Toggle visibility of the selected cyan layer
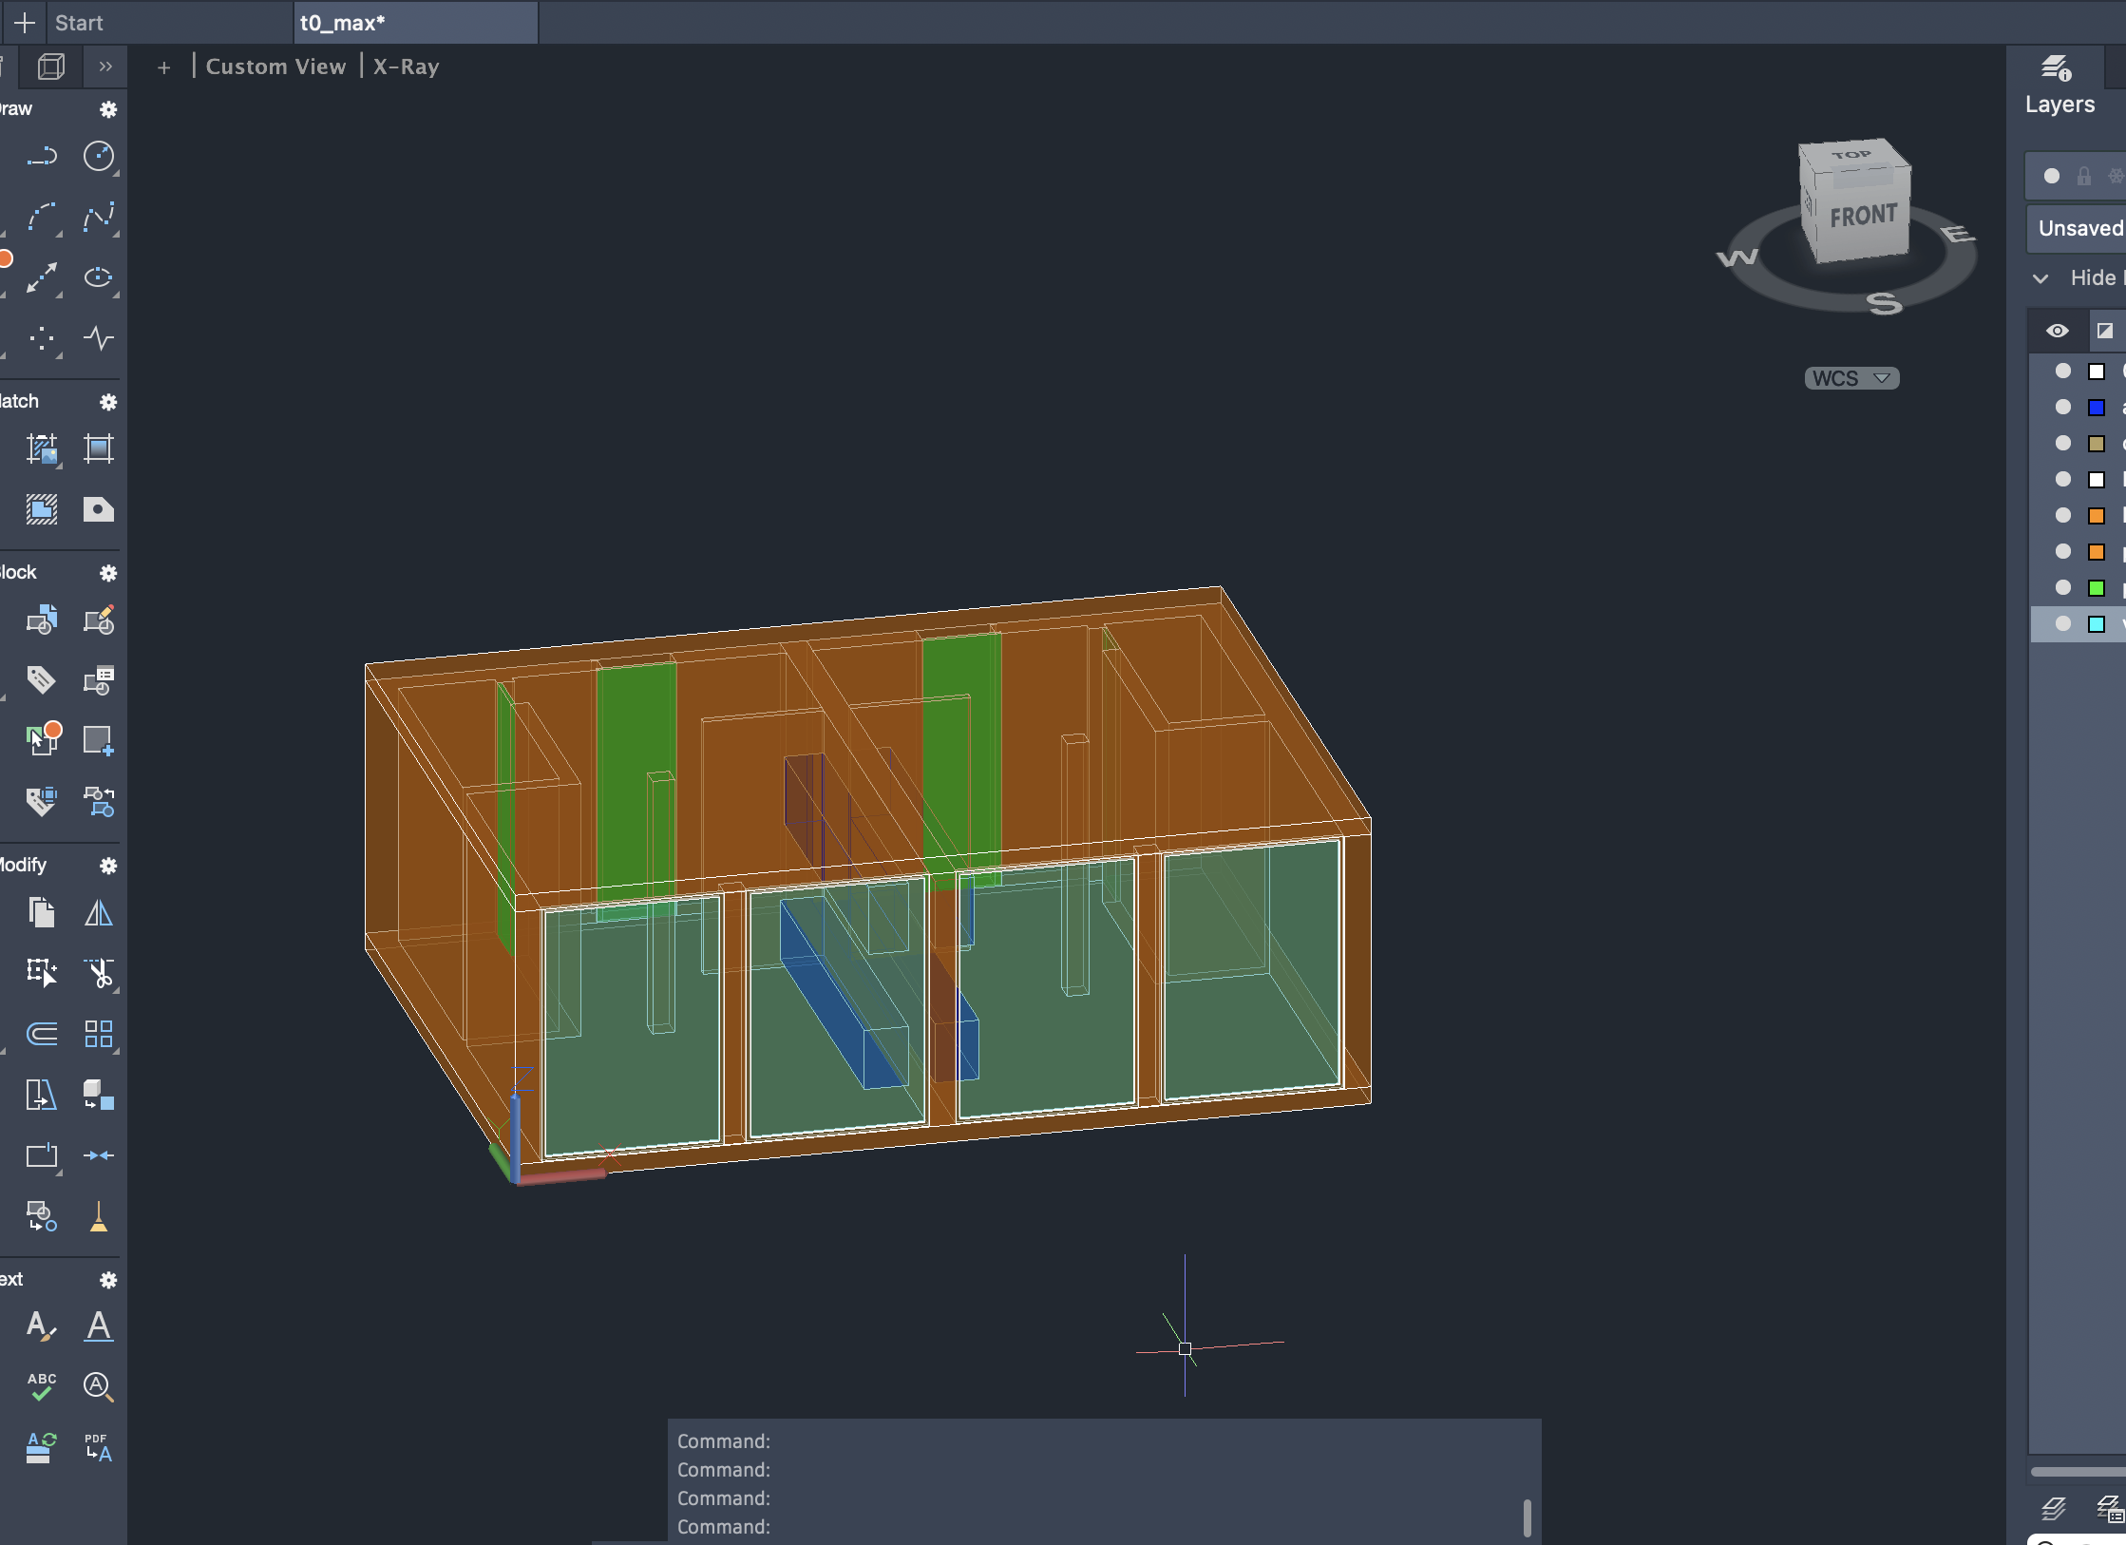Screen dimensions: 2126x1545 click(x=2062, y=623)
